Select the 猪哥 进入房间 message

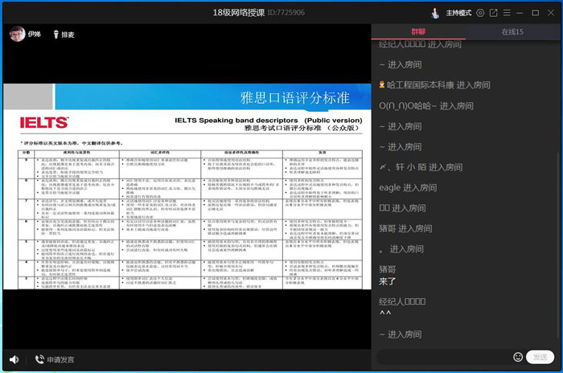(x=405, y=228)
